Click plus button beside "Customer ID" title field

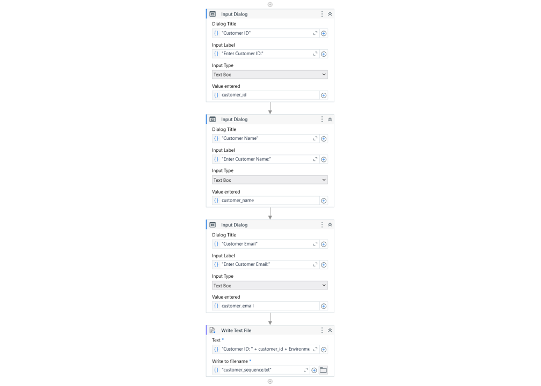324,33
